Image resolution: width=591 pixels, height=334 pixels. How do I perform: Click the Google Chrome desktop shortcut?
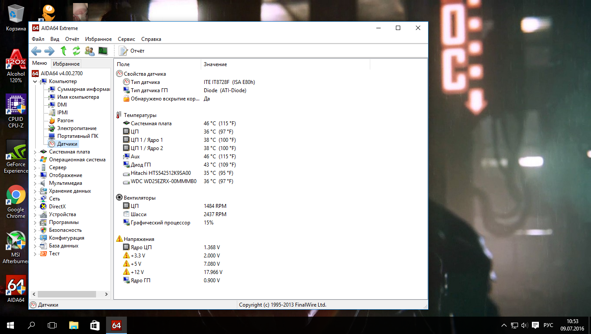pos(16,202)
